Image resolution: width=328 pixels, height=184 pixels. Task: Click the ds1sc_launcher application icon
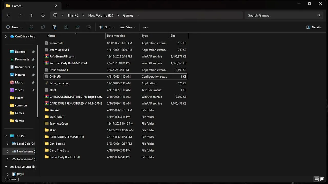pyautogui.click(x=46, y=83)
